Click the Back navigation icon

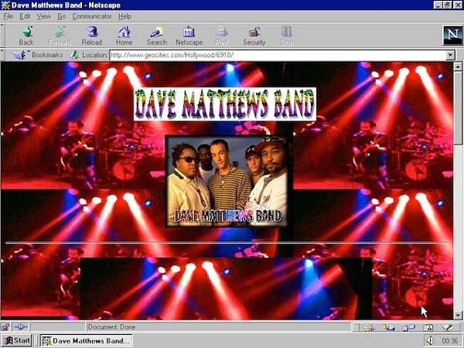click(26, 36)
